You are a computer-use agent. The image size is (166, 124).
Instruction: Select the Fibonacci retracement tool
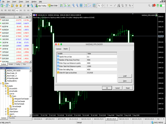point(122,5)
